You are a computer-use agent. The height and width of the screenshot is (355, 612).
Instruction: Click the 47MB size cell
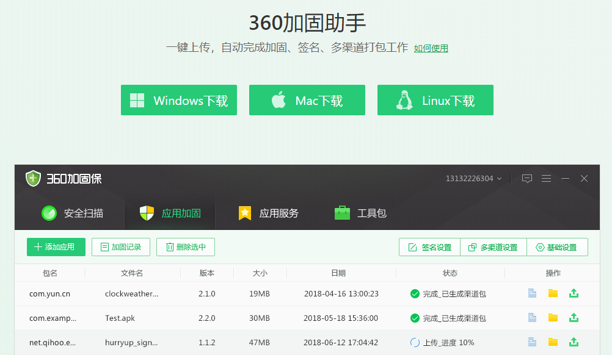tap(260, 343)
